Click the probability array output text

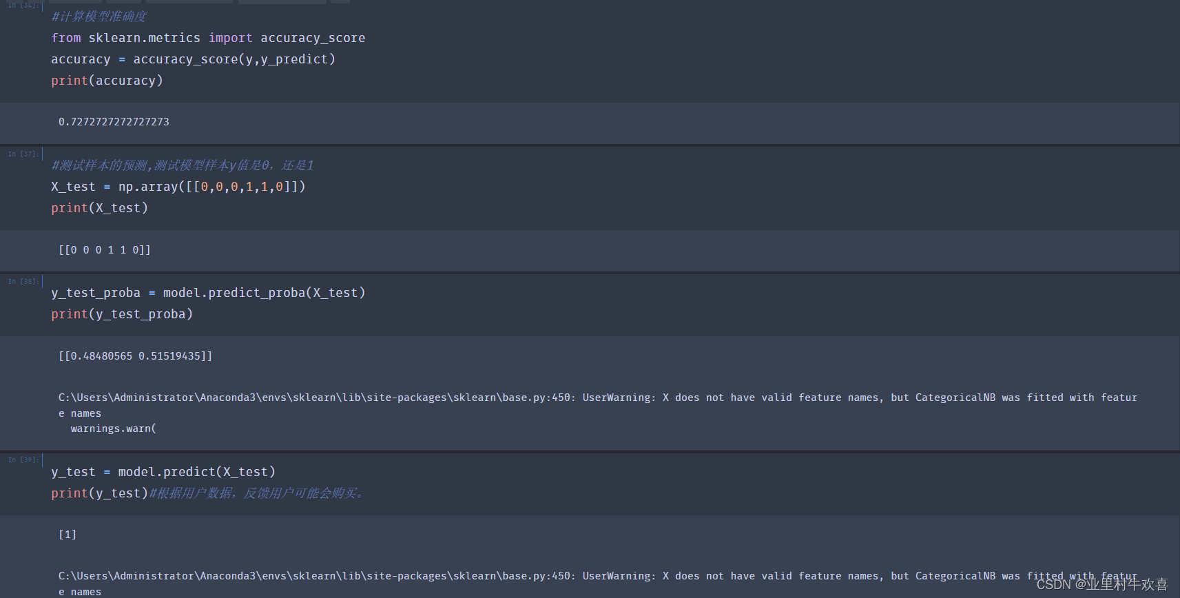click(x=135, y=356)
